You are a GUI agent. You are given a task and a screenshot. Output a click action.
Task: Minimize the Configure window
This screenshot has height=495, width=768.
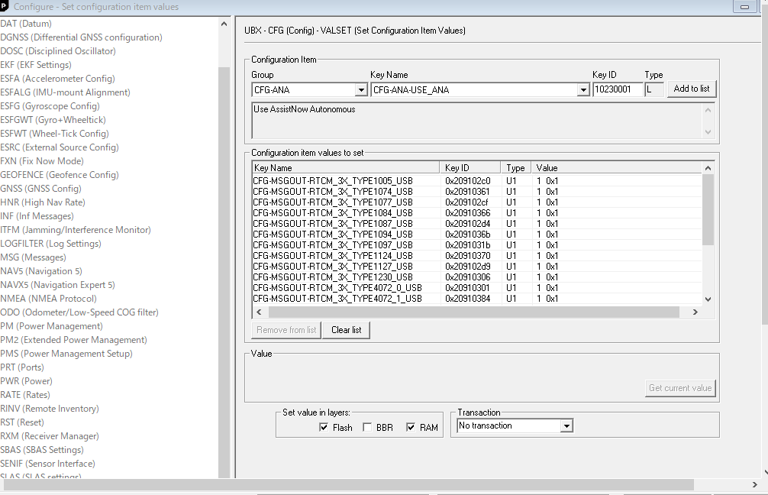(744, 6)
